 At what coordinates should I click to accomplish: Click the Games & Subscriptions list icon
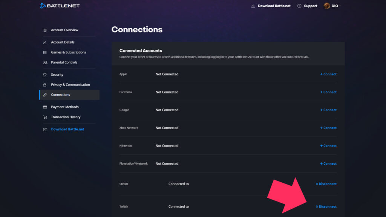pos(45,52)
